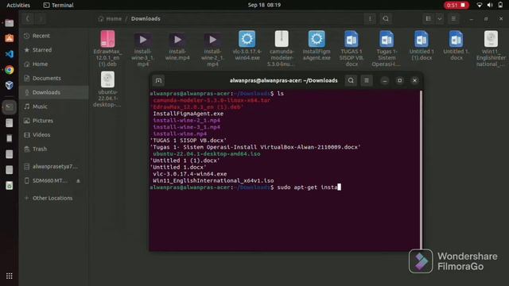
Task: Select install-wine-2_1.mp4 file
Action: coord(212,48)
